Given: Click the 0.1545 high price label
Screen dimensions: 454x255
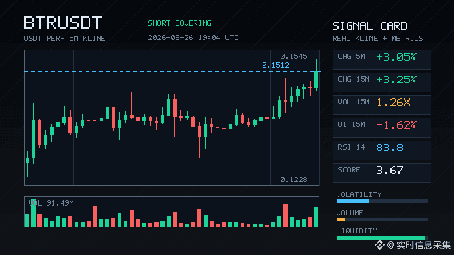Looking at the screenshot, I should tap(294, 56).
